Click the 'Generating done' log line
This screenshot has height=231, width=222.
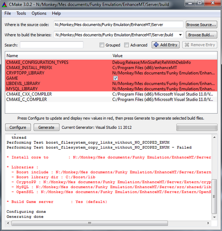(x=25, y=216)
